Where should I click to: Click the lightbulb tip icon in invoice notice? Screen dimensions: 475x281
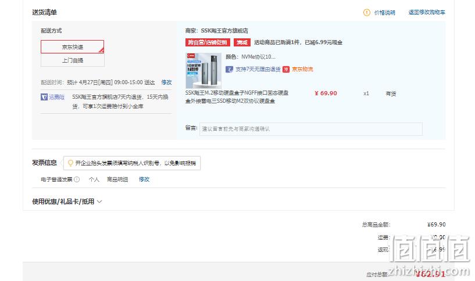point(70,163)
